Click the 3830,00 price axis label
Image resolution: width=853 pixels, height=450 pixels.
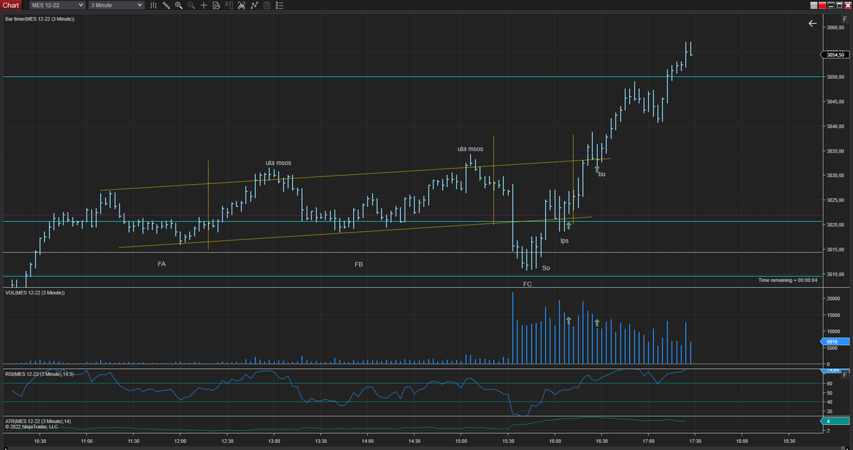pos(835,176)
